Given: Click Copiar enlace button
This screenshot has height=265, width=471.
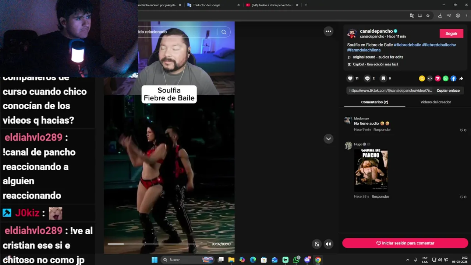Looking at the screenshot, I should (x=448, y=91).
